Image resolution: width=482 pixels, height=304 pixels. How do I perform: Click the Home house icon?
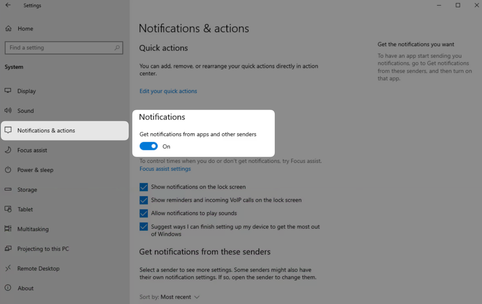(8, 29)
